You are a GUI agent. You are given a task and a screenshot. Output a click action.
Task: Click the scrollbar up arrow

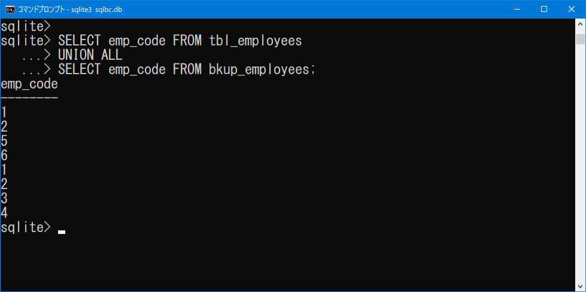point(580,23)
